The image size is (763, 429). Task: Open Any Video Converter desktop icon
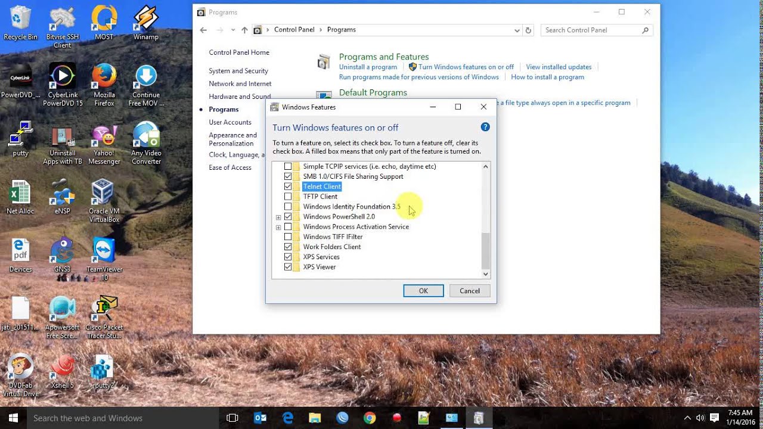coord(145,143)
